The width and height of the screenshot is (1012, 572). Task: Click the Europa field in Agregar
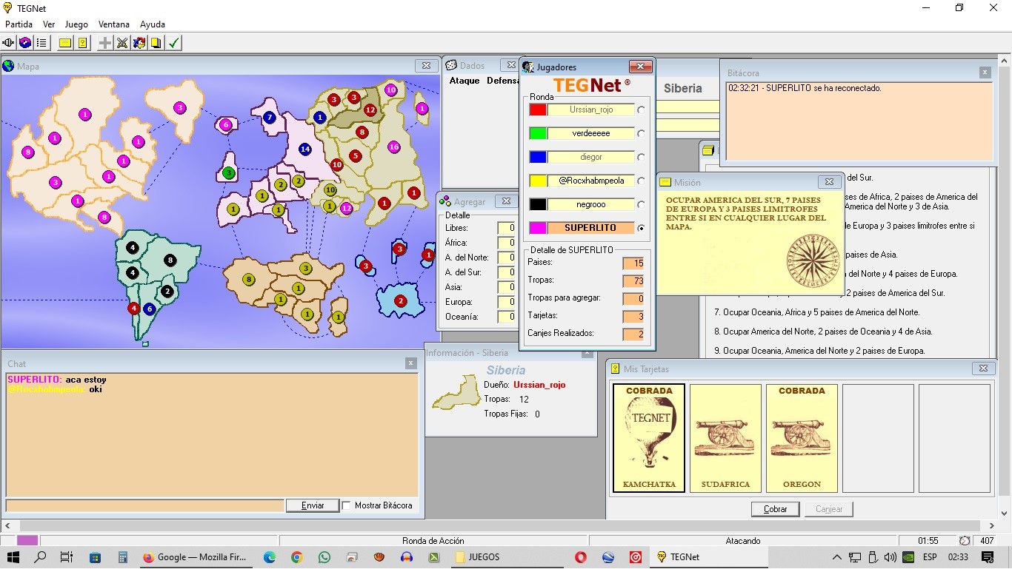[506, 302]
